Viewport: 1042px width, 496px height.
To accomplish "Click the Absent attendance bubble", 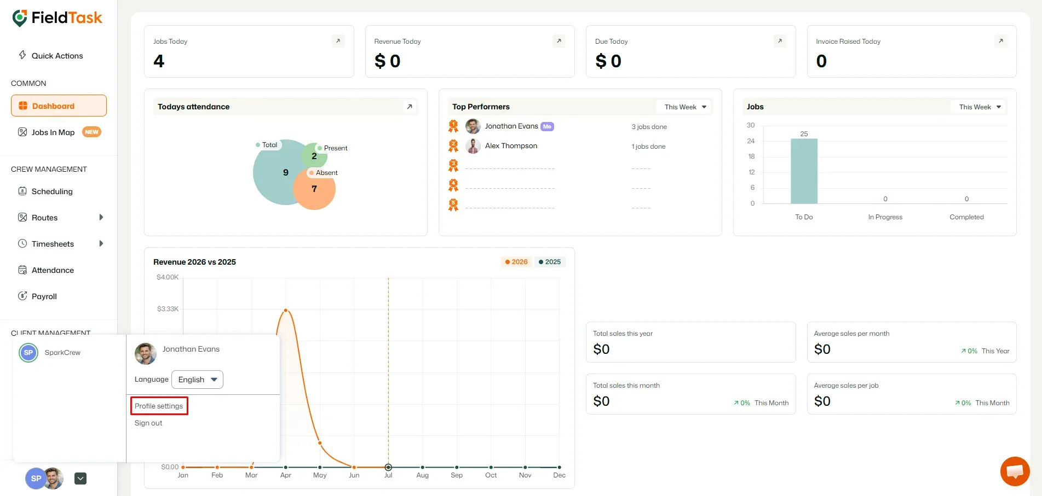I will (314, 189).
